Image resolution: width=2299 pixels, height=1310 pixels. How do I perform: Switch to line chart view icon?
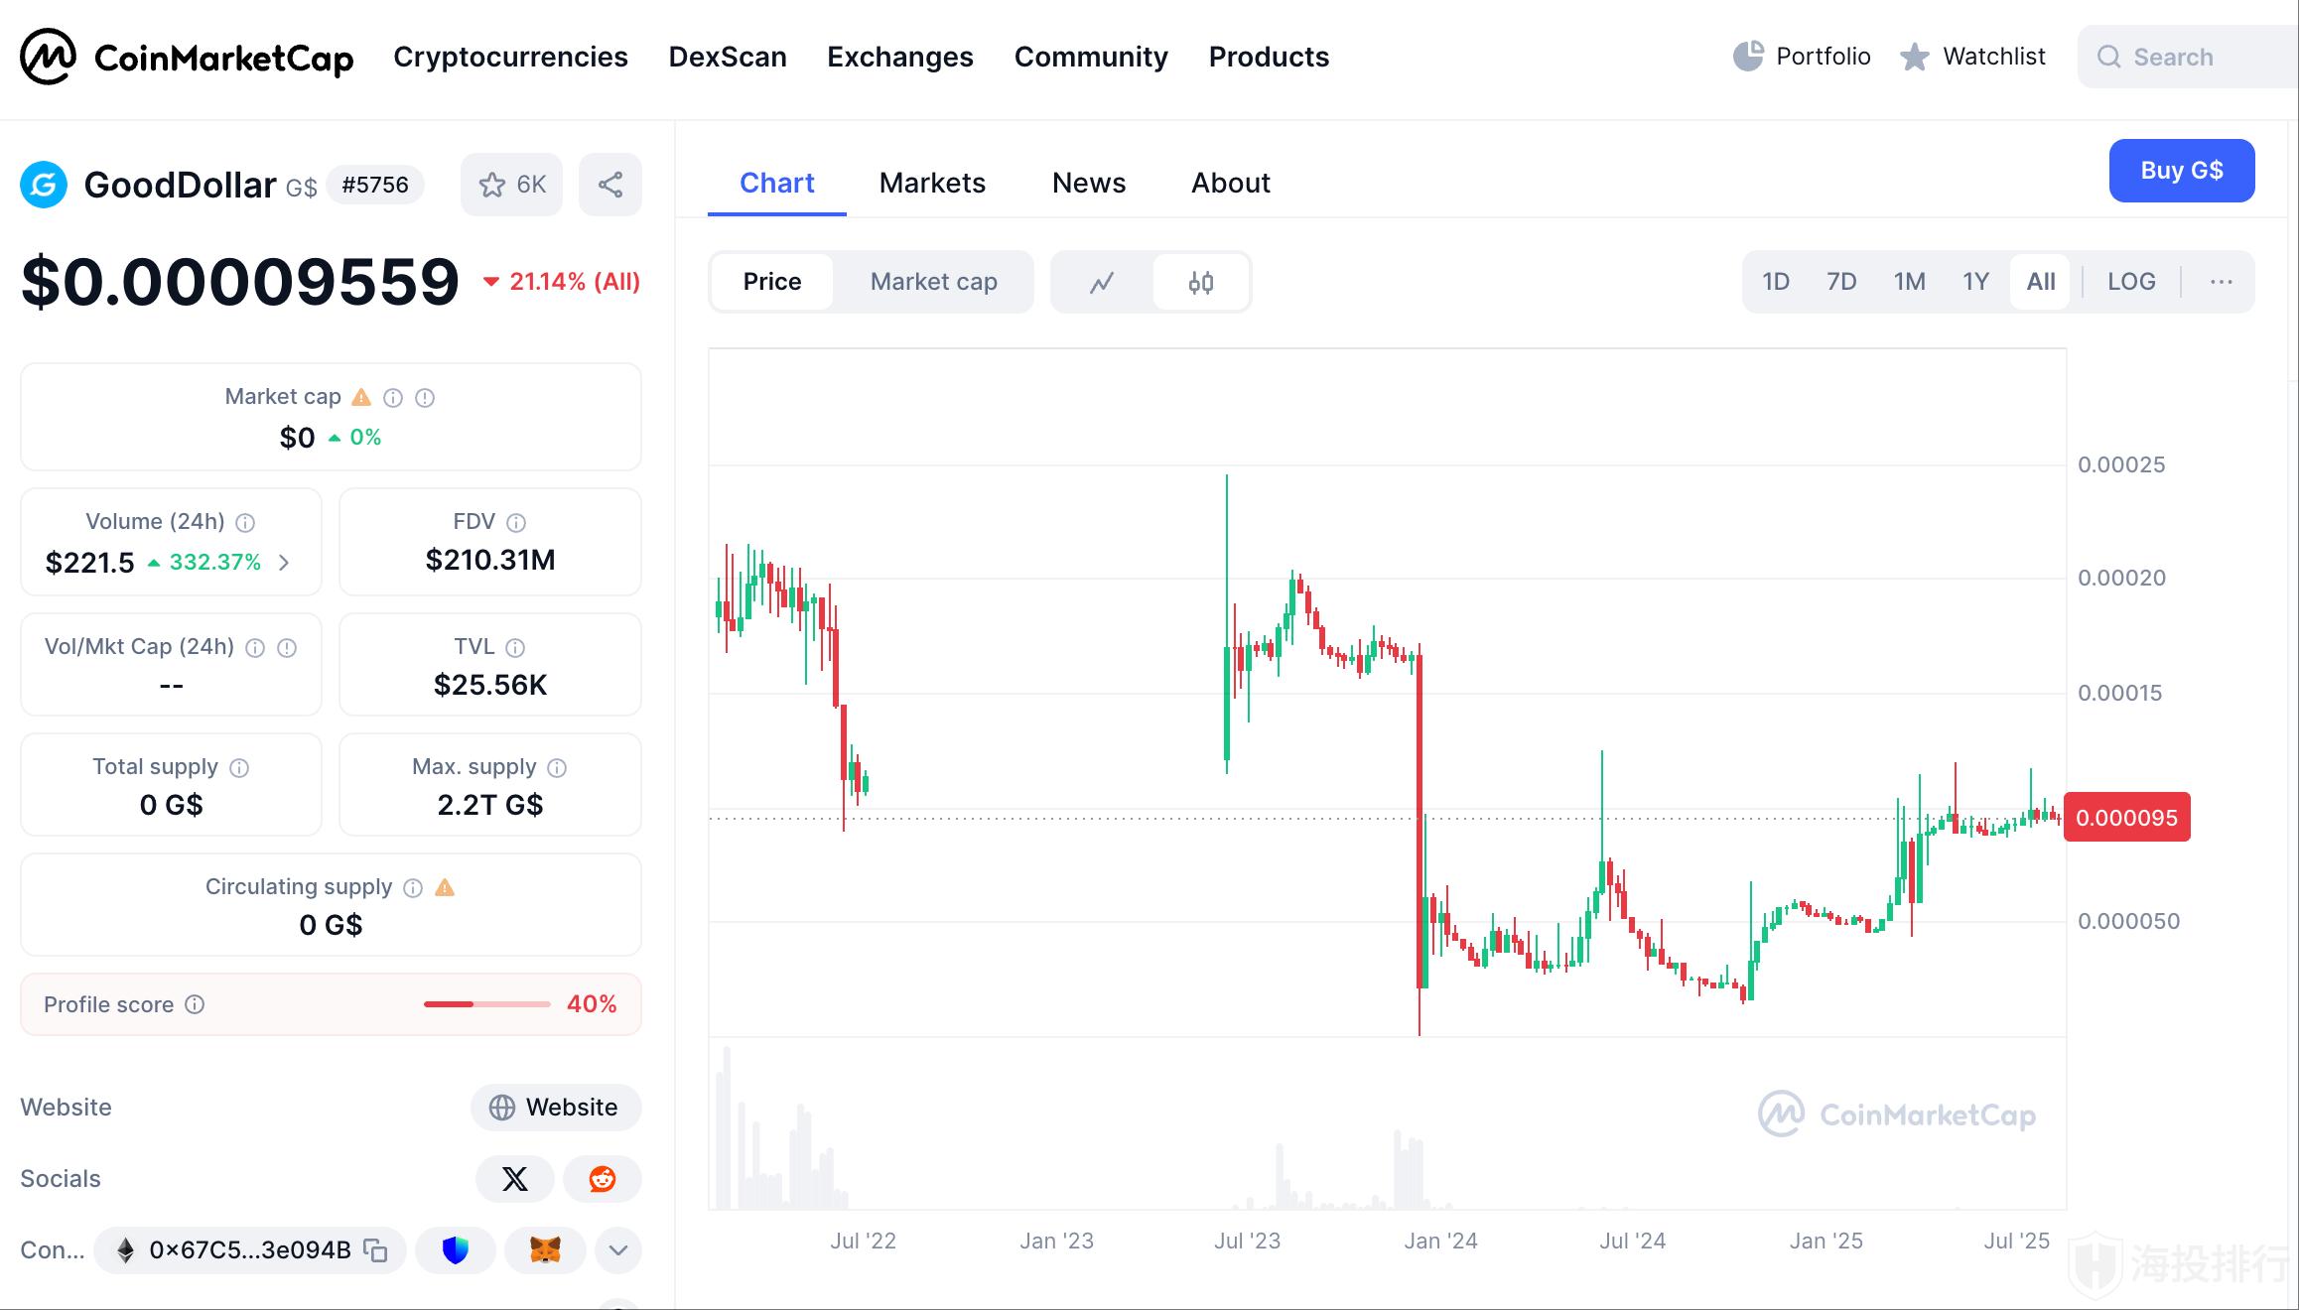tap(1102, 283)
